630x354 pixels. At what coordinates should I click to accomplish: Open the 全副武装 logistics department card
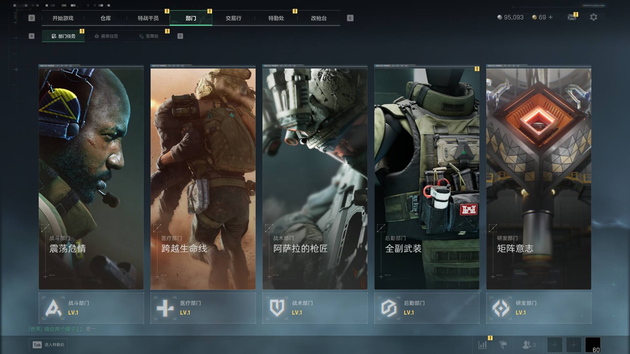pos(427,179)
